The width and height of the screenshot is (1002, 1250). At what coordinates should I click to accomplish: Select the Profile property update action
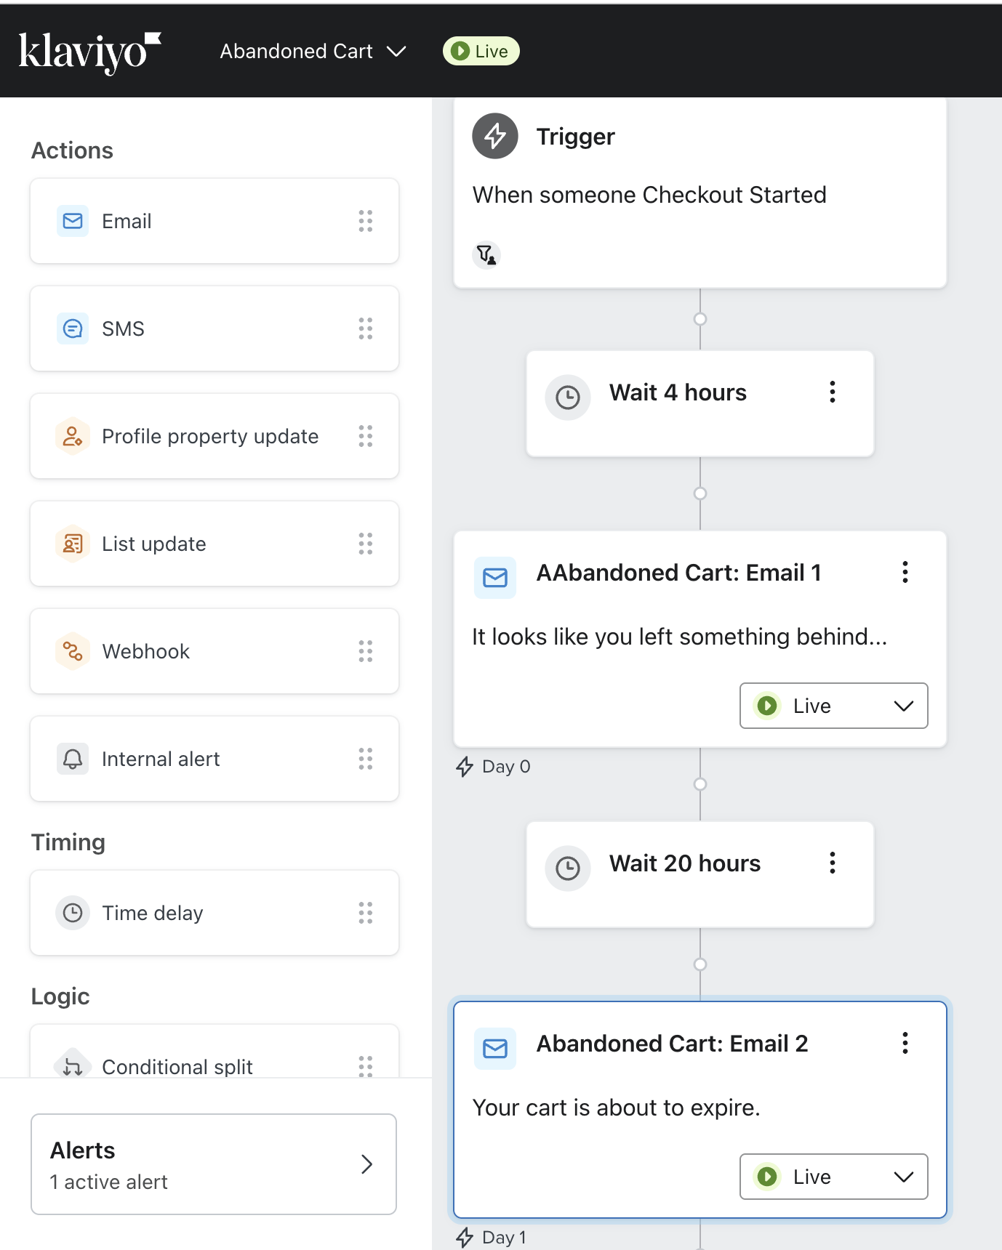pyautogui.click(x=215, y=436)
